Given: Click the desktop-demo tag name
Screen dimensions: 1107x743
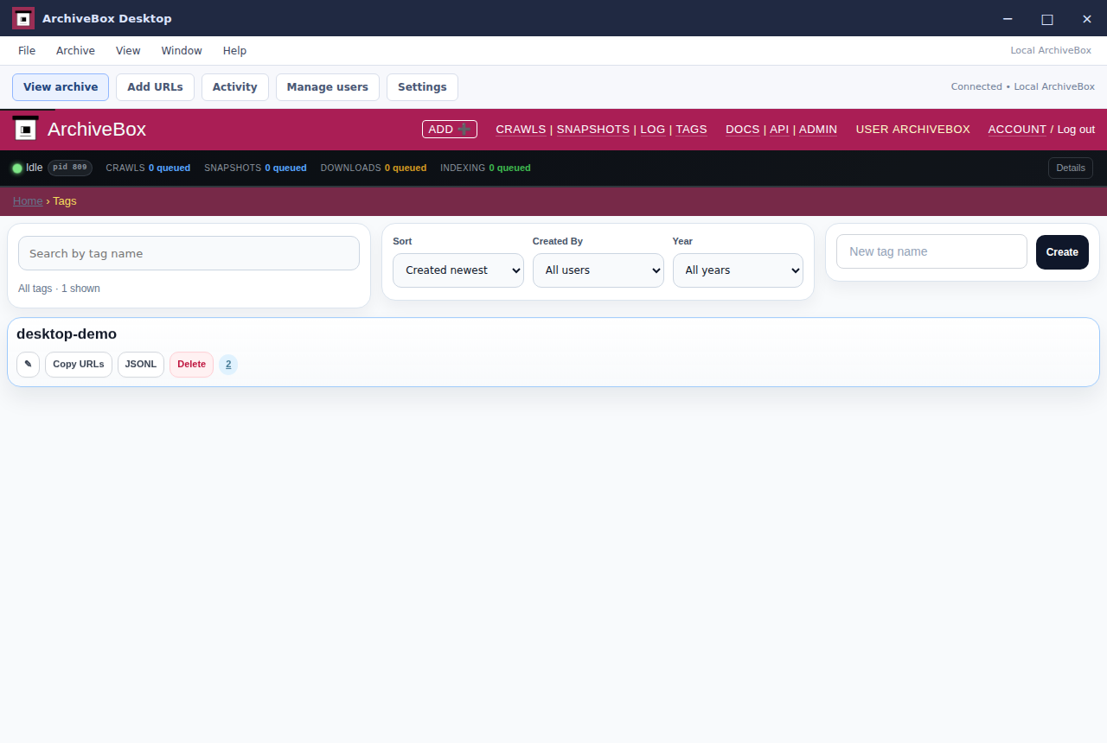Looking at the screenshot, I should coord(67,334).
